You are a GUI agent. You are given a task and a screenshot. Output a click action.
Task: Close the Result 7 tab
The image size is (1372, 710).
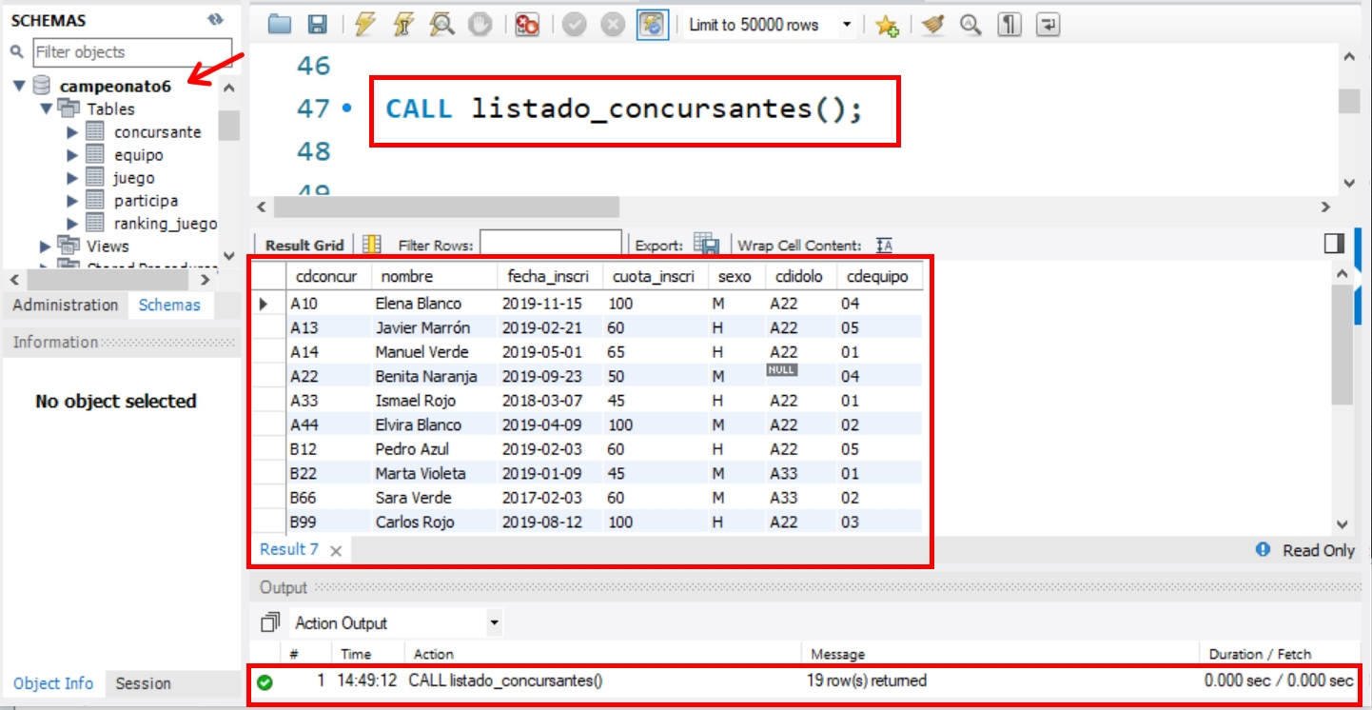pyautogui.click(x=335, y=550)
